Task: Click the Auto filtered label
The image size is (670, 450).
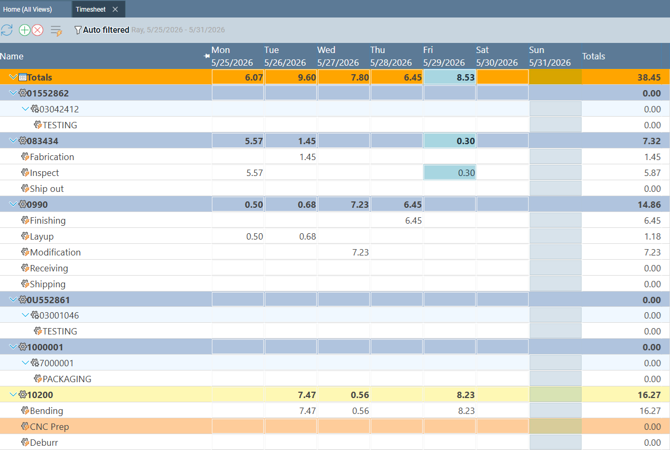Action: pos(106,30)
